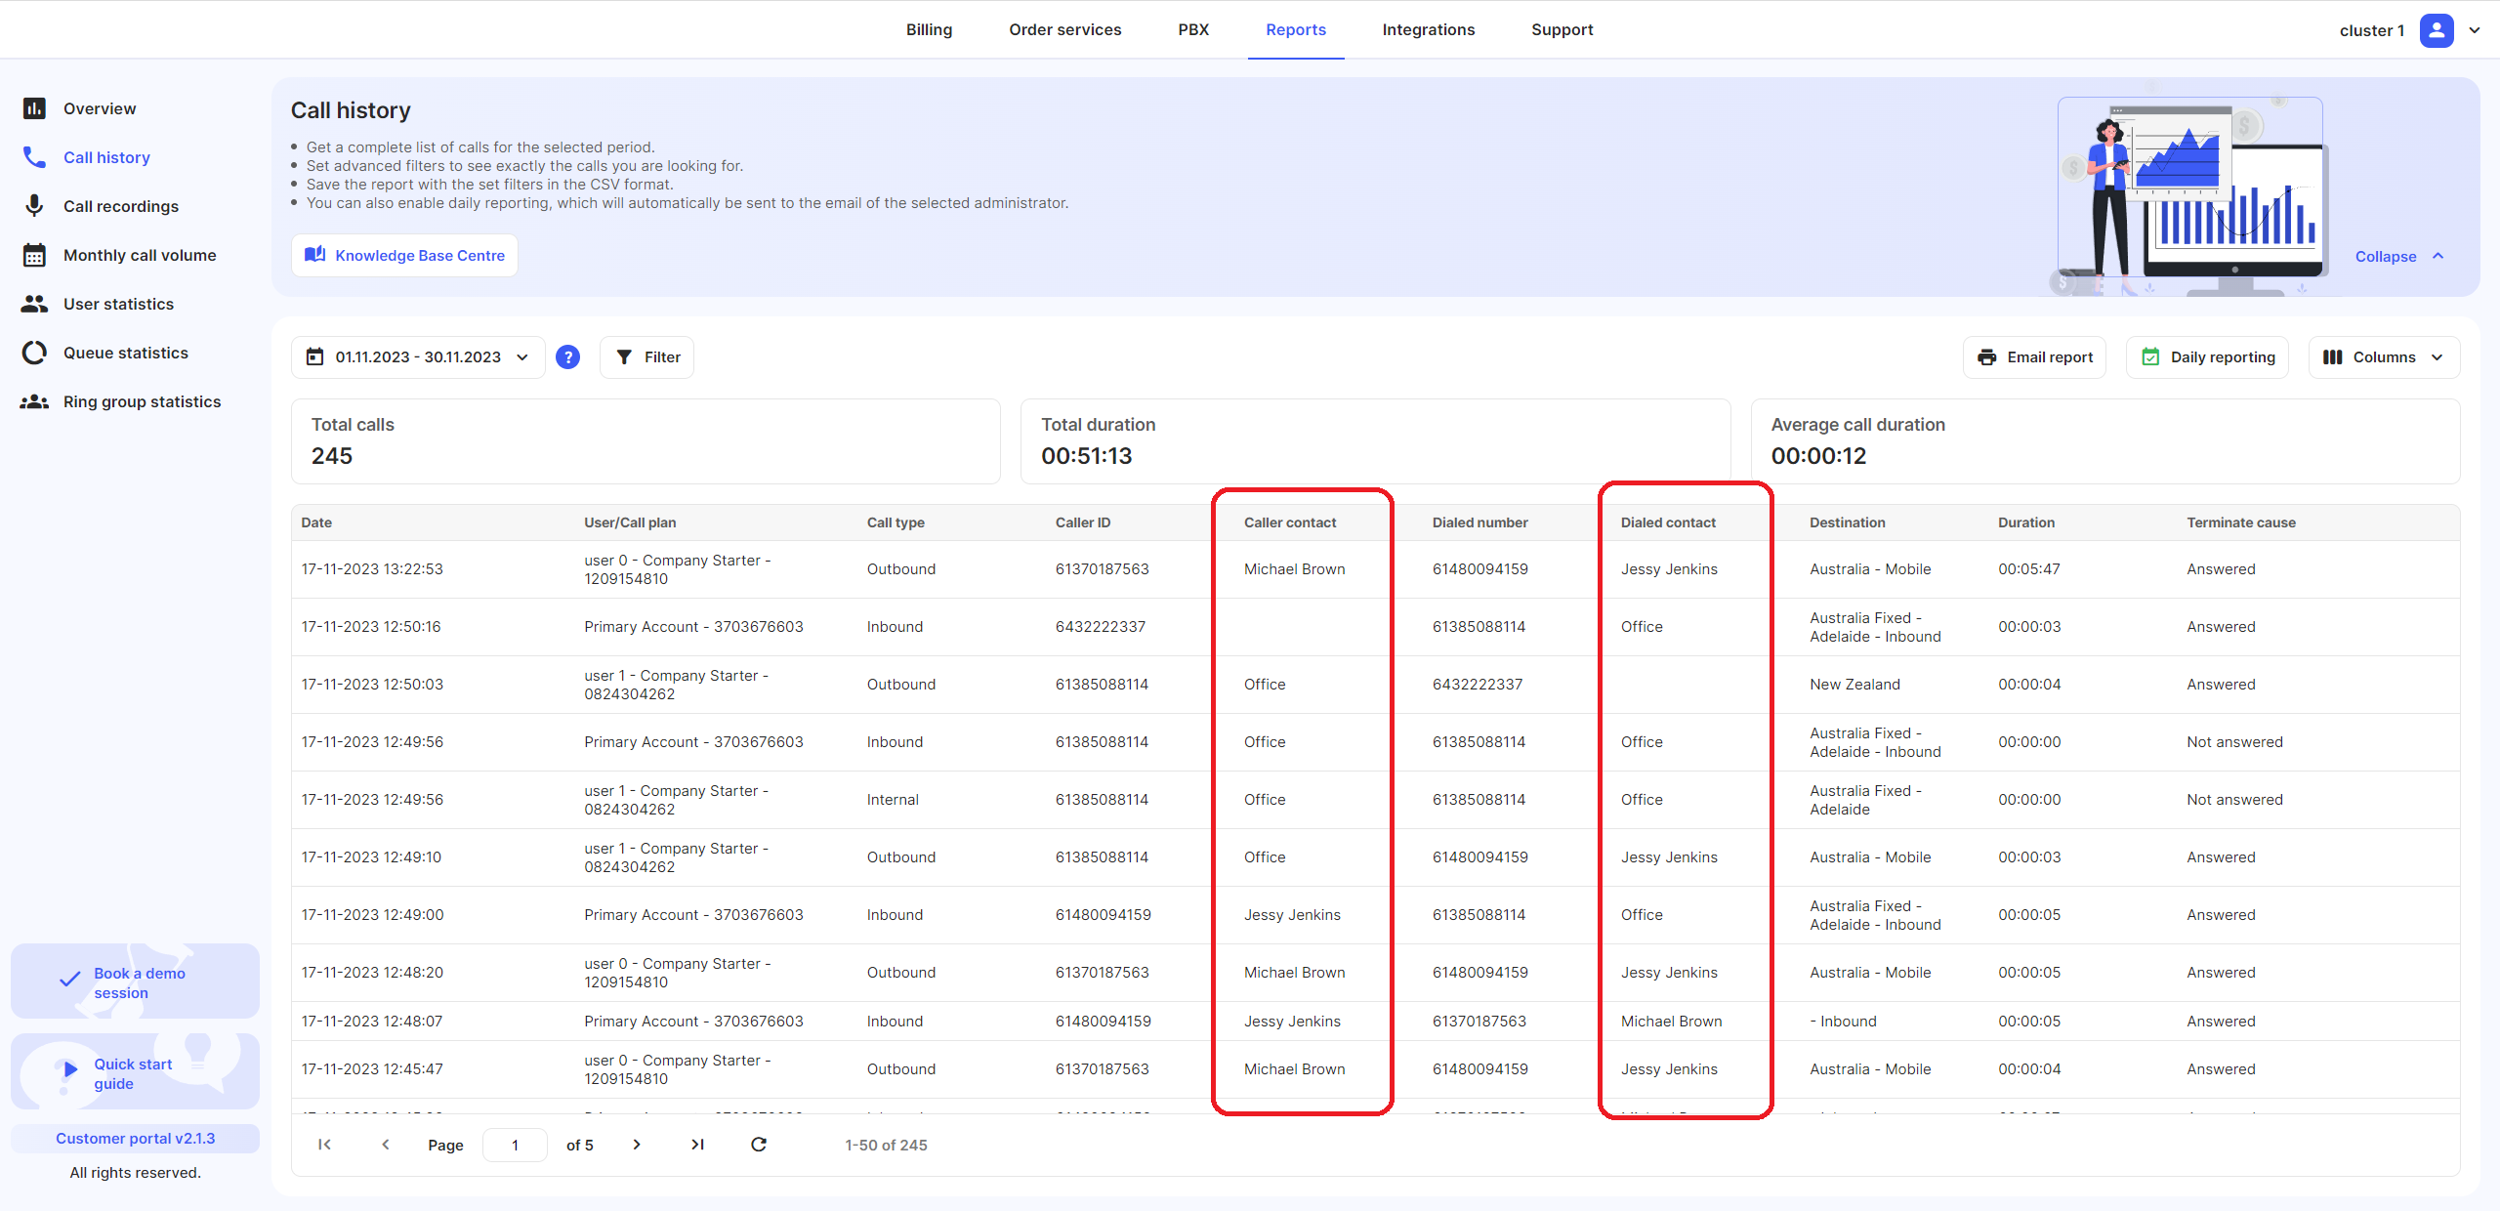Go to previous page arrow
The width and height of the screenshot is (2500, 1211).
click(x=386, y=1145)
